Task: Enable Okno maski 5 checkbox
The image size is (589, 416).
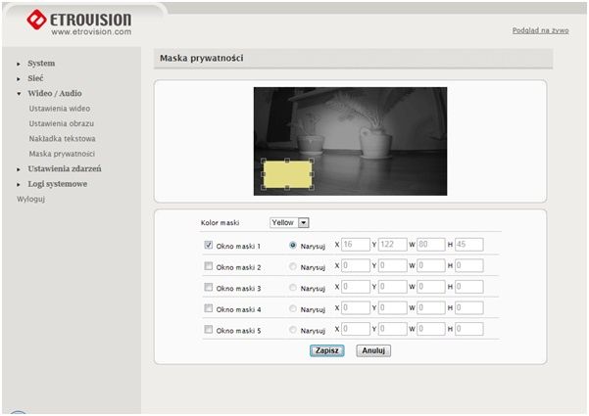Action: [208, 329]
